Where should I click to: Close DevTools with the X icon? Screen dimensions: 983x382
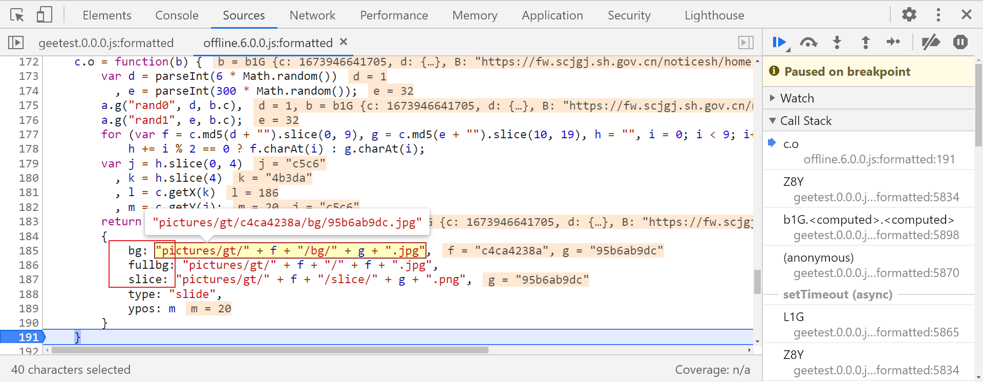tap(966, 14)
